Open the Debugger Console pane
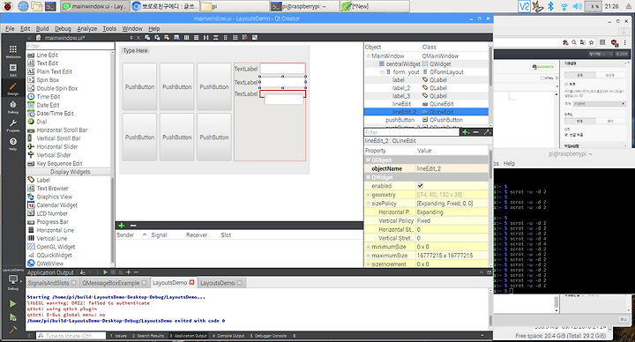 [x=268, y=336]
